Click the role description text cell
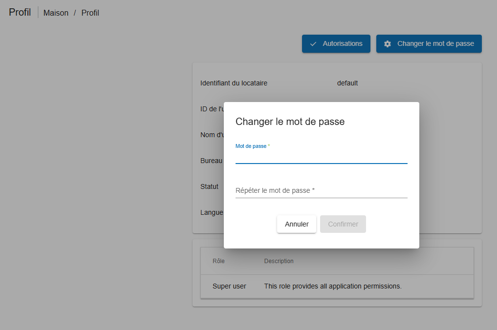The width and height of the screenshot is (497, 330). click(333, 286)
